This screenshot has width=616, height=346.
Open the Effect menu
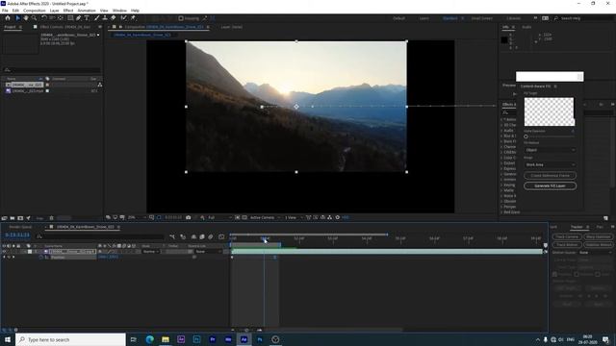click(x=68, y=11)
